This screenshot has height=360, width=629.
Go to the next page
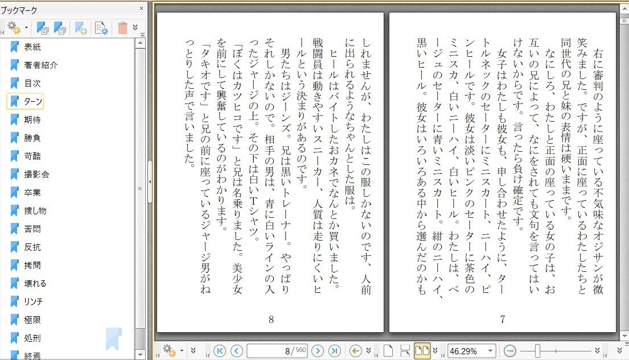pos(318,351)
